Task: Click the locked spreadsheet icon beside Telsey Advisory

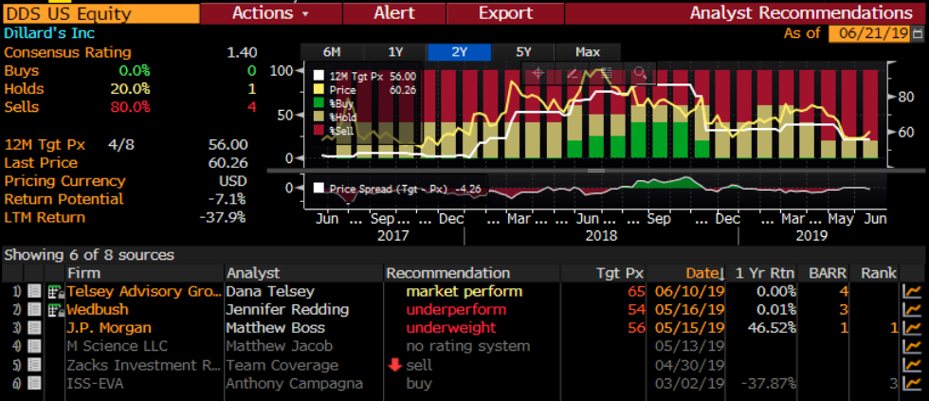Action: coord(54,292)
